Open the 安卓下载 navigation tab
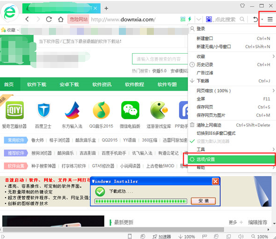The width and height of the screenshot is (276, 239). [x=69, y=84]
